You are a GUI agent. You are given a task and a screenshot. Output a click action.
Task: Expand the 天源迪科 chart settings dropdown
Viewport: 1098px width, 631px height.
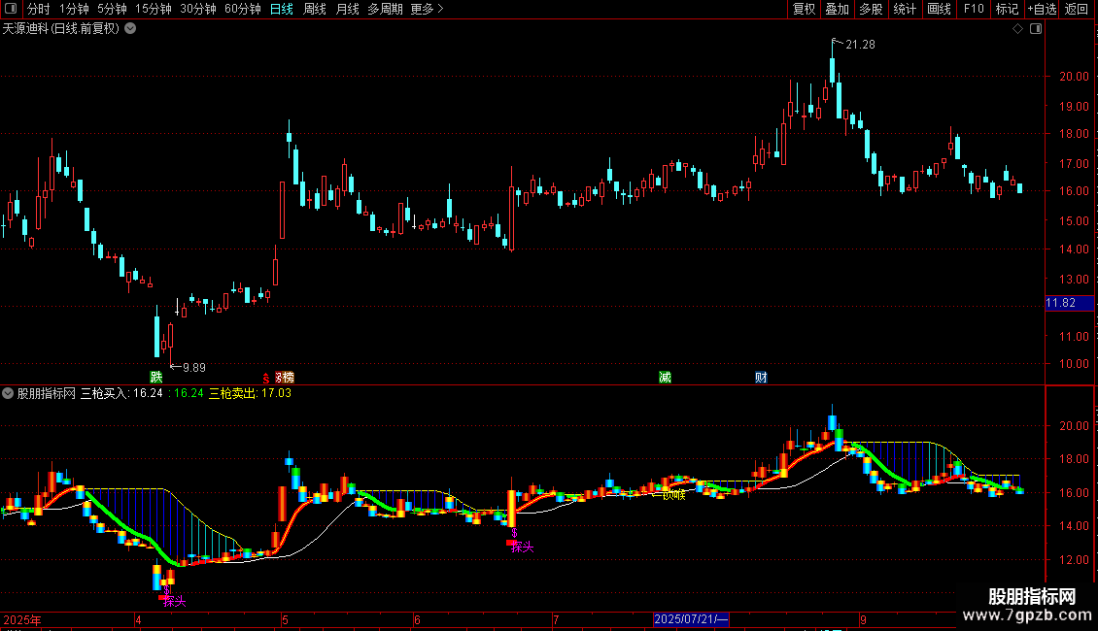point(130,29)
